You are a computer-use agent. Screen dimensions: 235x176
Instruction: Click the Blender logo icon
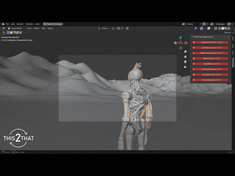[3, 24]
